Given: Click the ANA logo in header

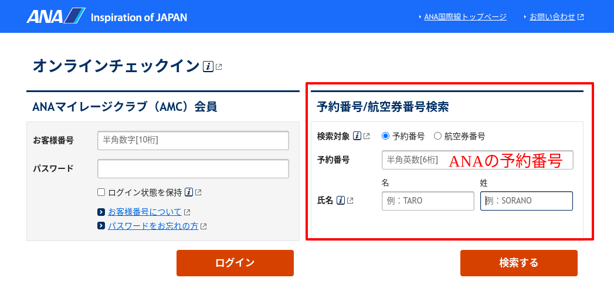Looking at the screenshot, I should [x=56, y=16].
